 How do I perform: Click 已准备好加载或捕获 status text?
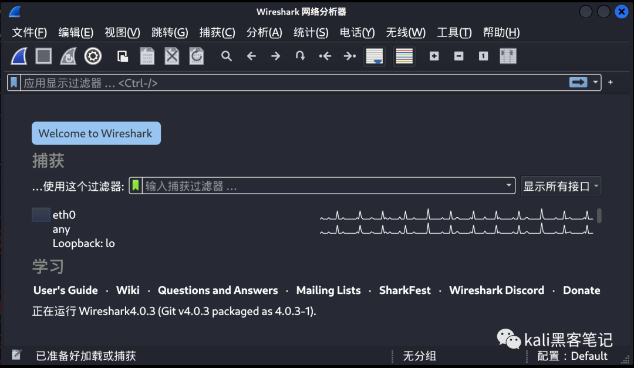86,356
